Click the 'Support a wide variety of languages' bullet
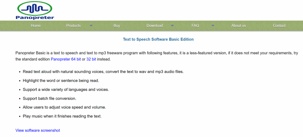 66,90
